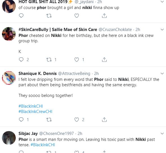The image size is (166, 153).
Task: Retweet the @_jaydani tweet
Action: click(49, 16)
